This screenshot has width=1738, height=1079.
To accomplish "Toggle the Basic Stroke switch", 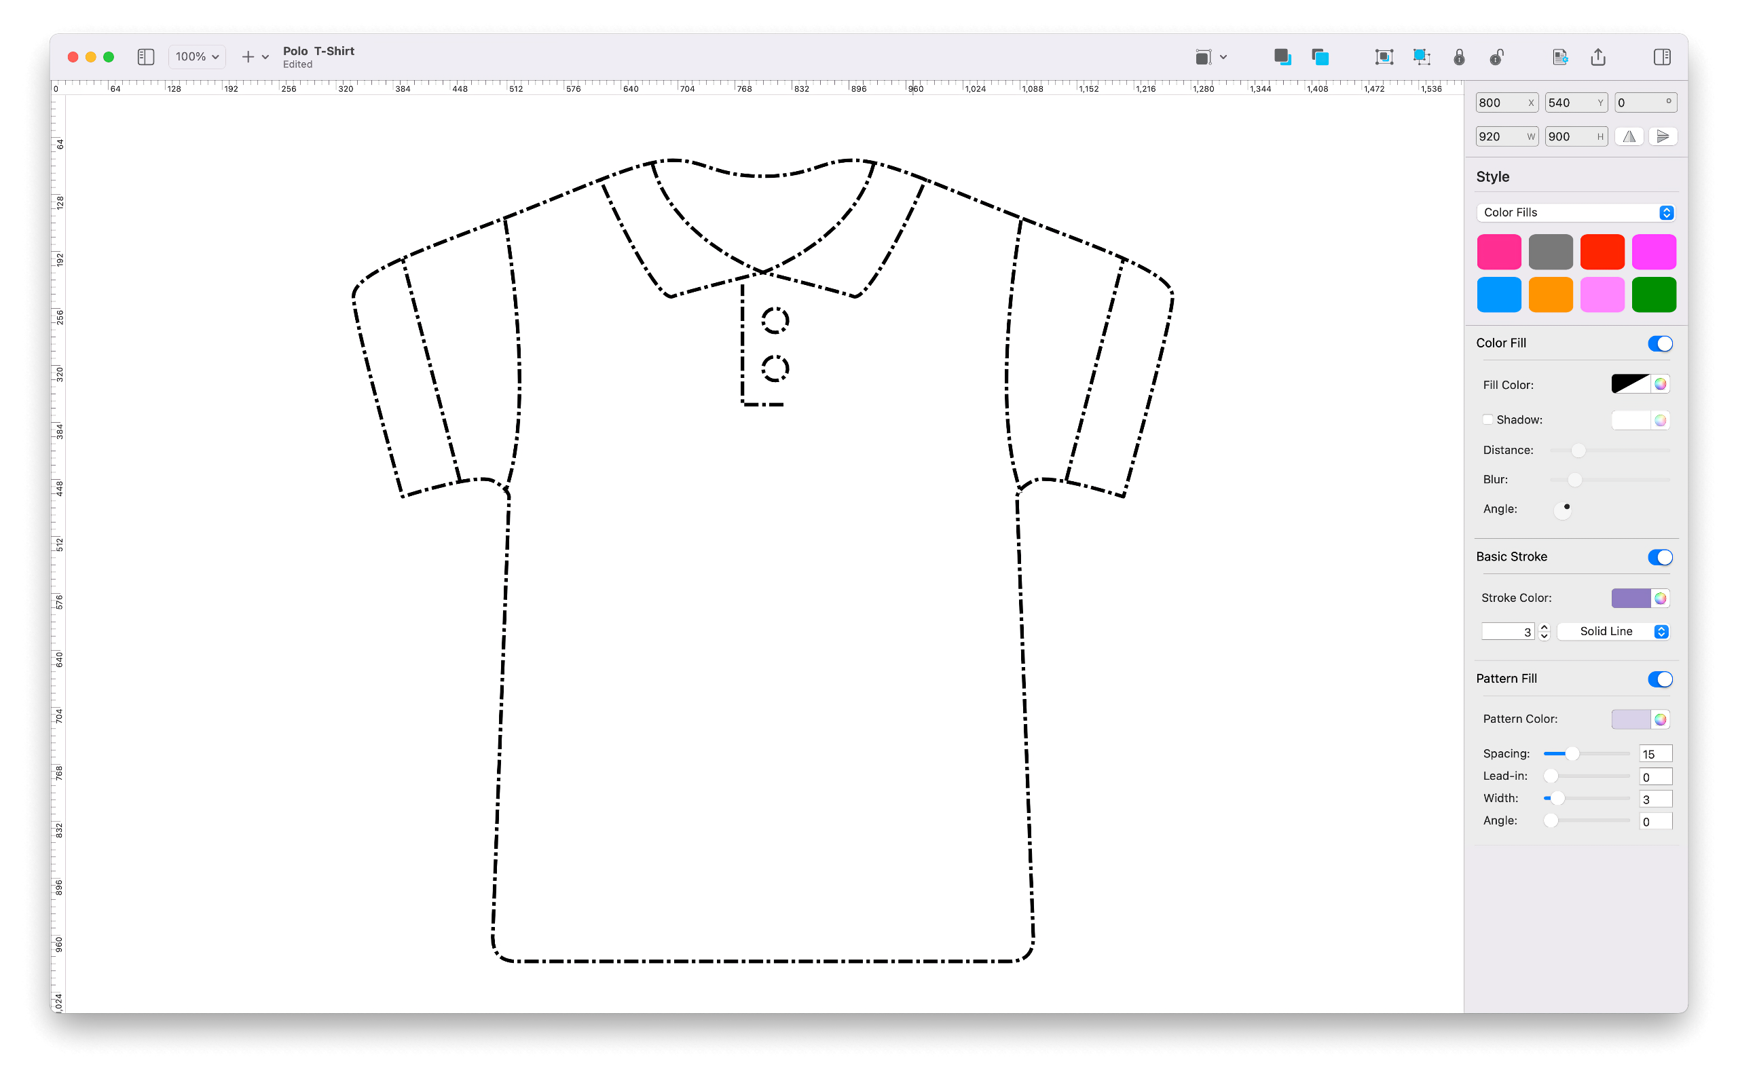I will tap(1660, 557).
